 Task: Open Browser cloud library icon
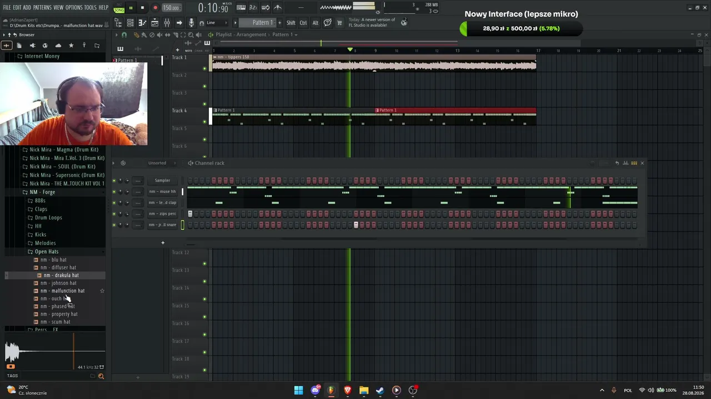point(58,45)
